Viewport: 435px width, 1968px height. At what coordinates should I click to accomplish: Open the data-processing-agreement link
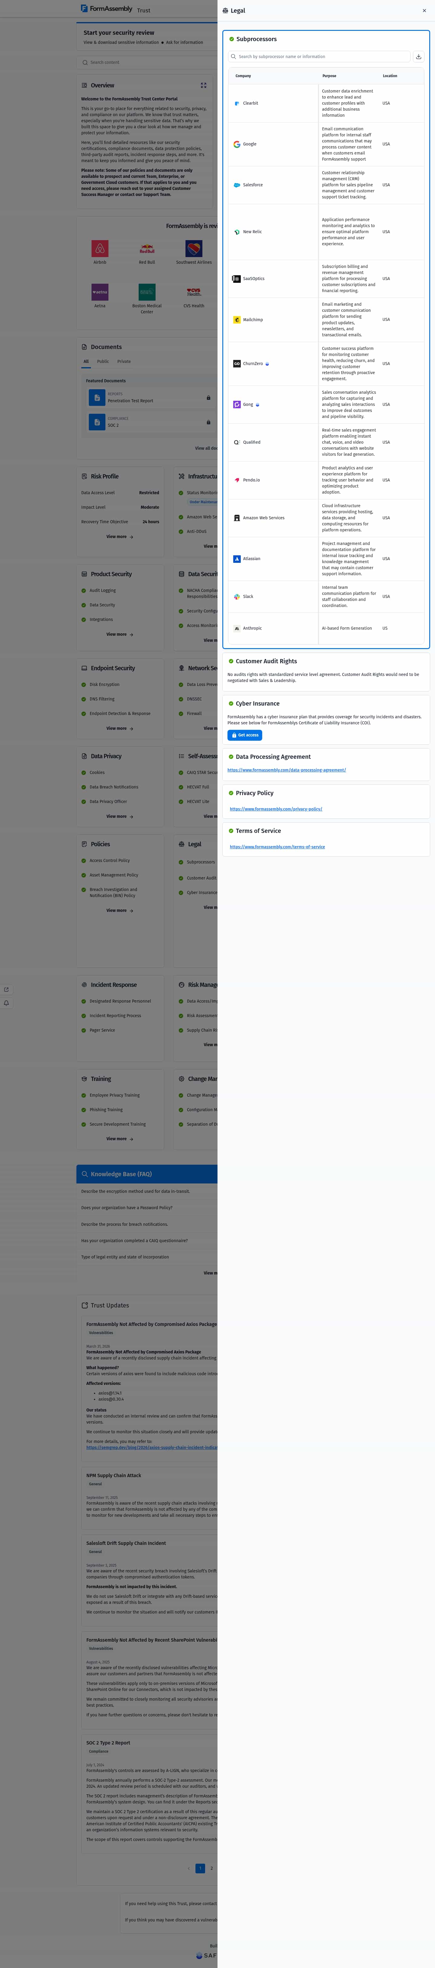click(286, 770)
